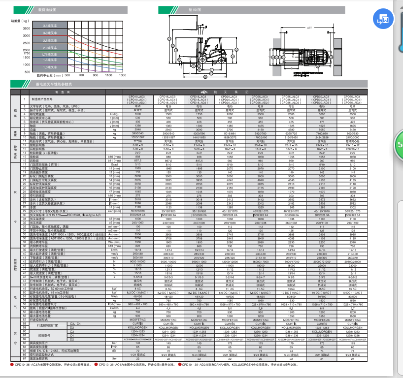Click the "23x10 – 12" tyre size cell
403x378 pixels.
tap(353, 145)
